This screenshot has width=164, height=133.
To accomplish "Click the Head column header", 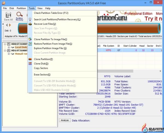I will pos(142,46).
